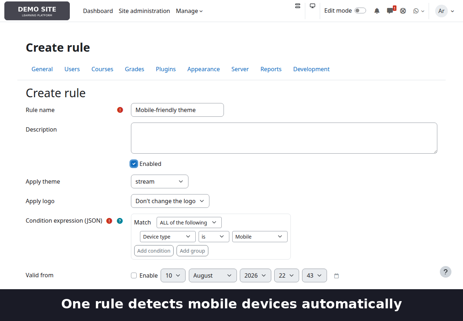Open the Device type condition dropdown
463x321 pixels.
click(x=168, y=237)
